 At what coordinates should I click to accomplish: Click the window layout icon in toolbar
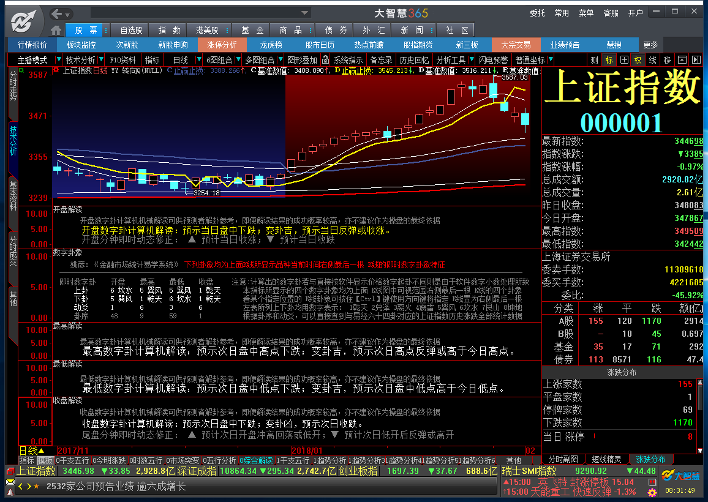(682, 59)
